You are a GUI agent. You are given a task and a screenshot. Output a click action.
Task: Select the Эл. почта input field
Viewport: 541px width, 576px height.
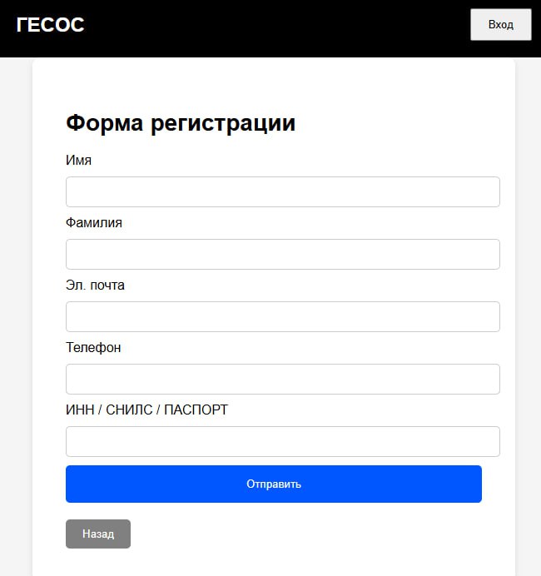tap(282, 316)
